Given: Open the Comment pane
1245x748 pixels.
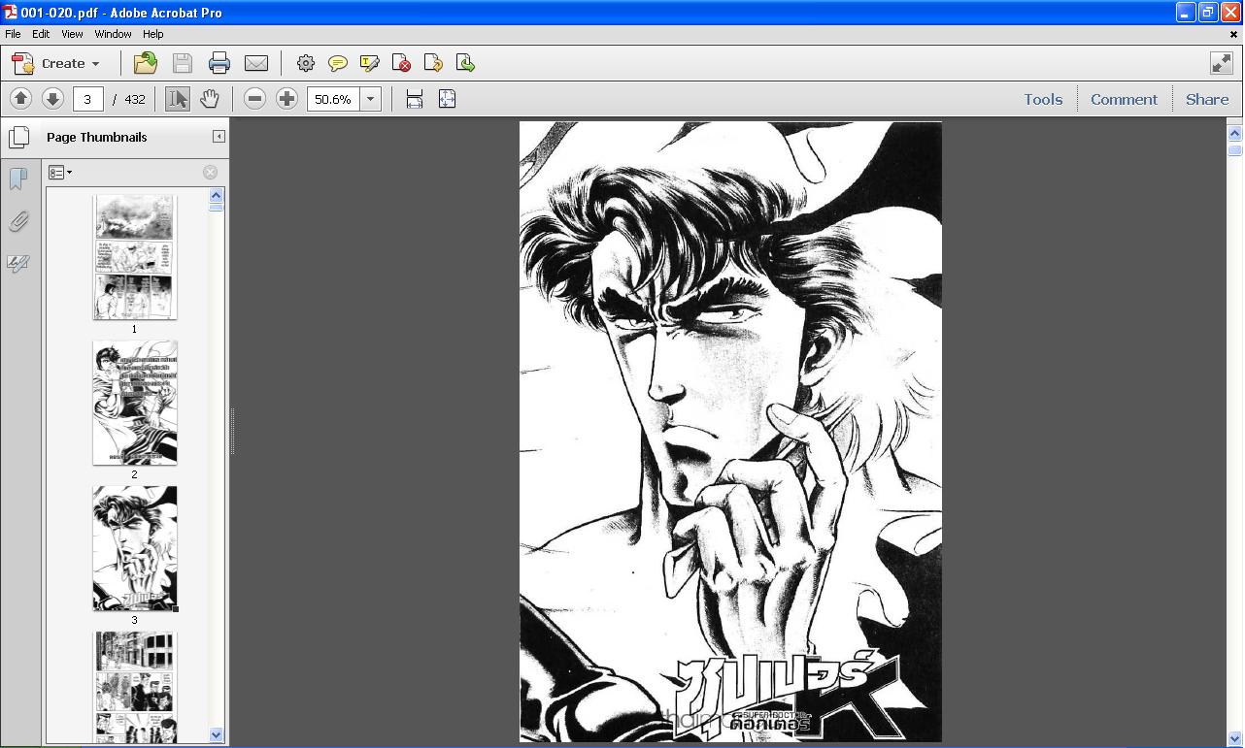Looking at the screenshot, I should [x=1124, y=99].
